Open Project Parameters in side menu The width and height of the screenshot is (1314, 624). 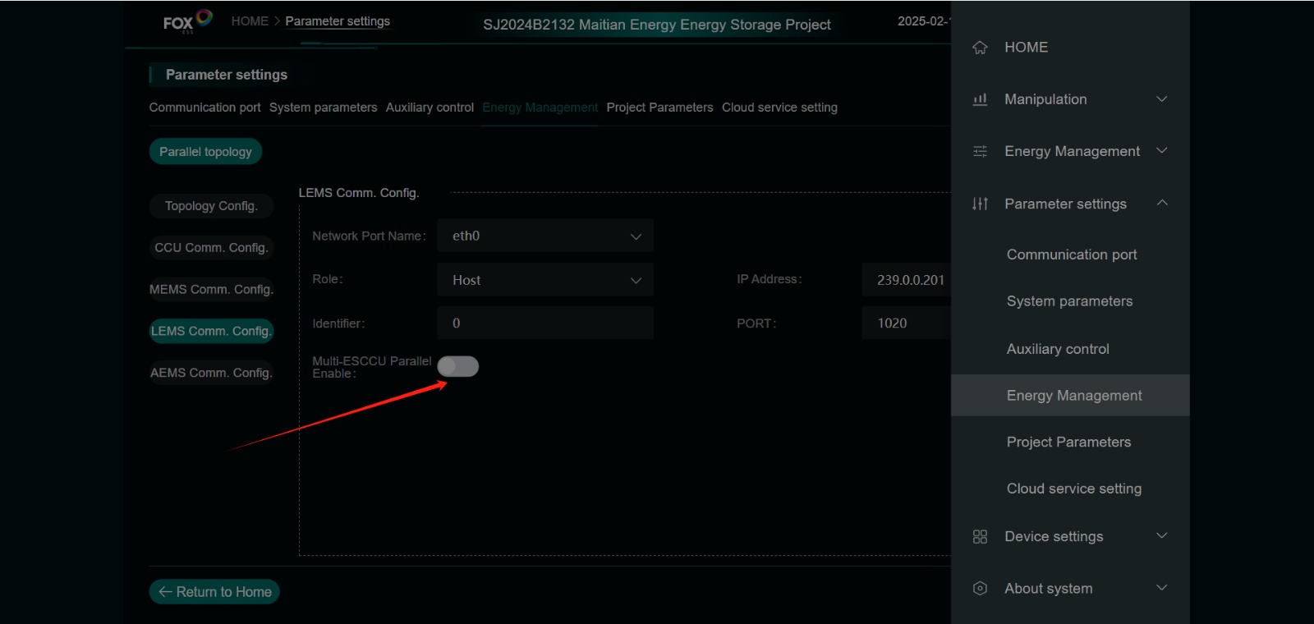point(1068,442)
